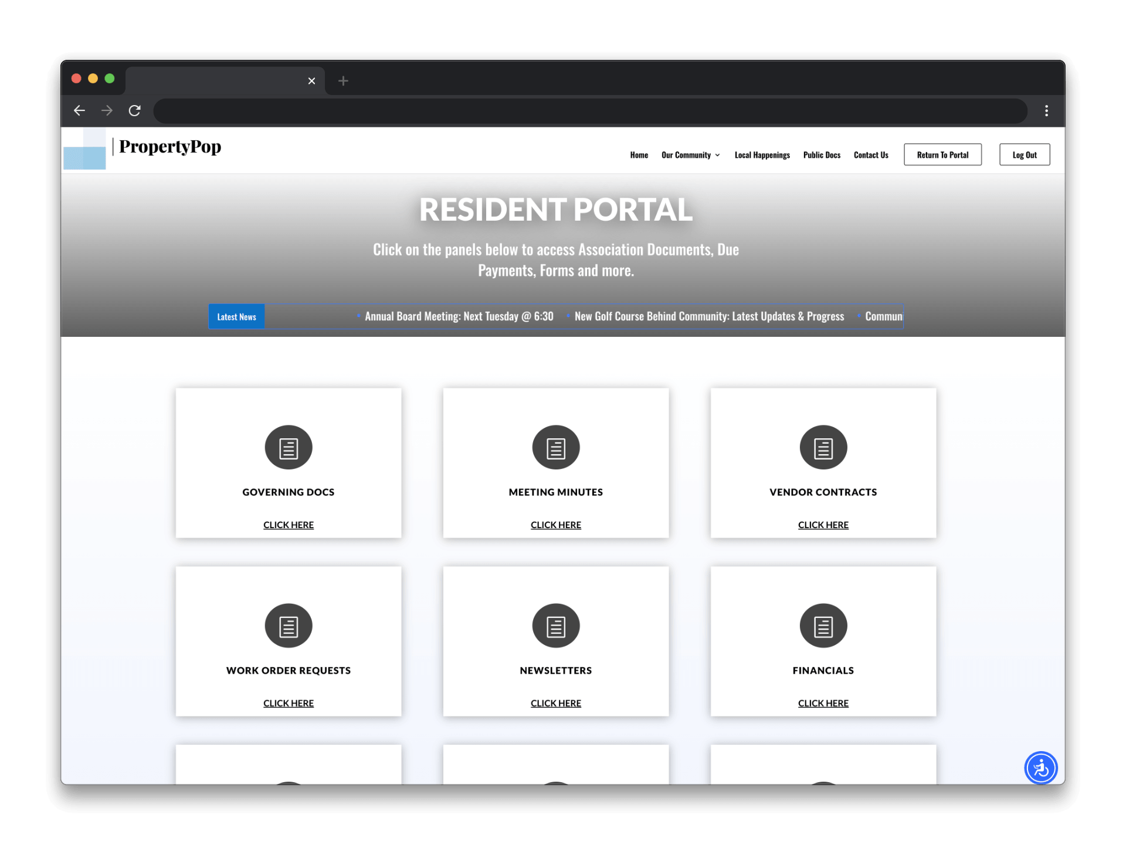Open the New Golf Course news item
The height and width of the screenshot is (845, 1126).
pyautogui.click(x=709, y=316)
